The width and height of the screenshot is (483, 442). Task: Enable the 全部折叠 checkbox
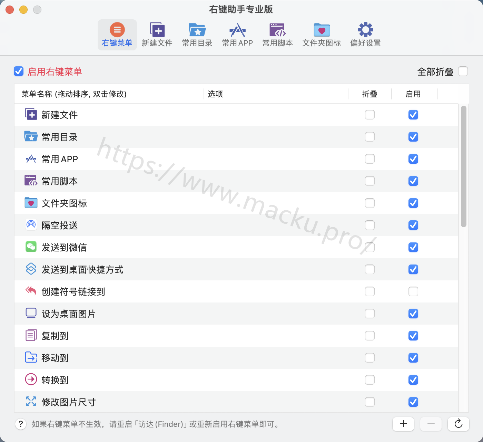pos(463,71)
